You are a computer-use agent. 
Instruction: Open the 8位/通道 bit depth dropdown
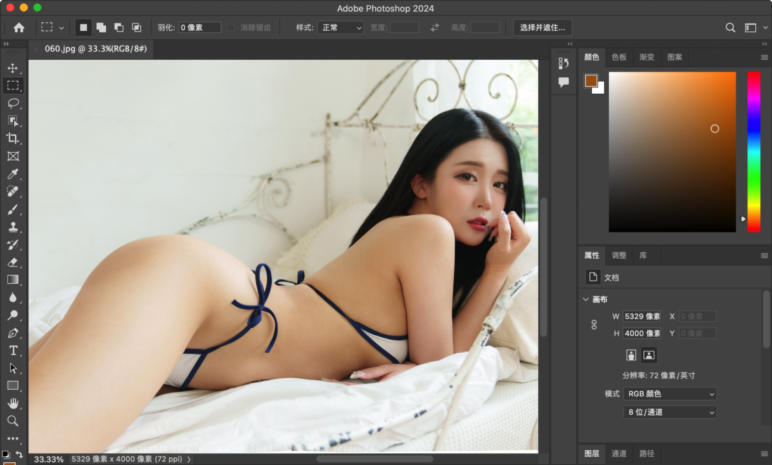coord(670,412)
